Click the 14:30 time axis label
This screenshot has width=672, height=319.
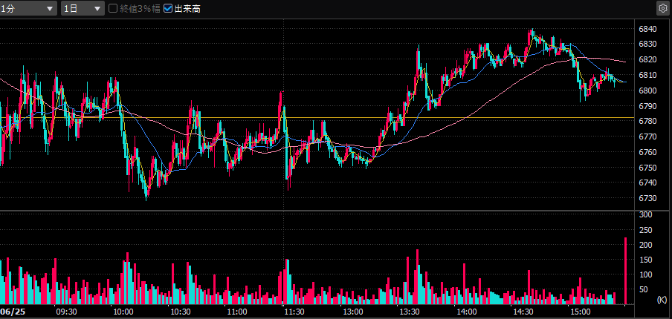523,312
